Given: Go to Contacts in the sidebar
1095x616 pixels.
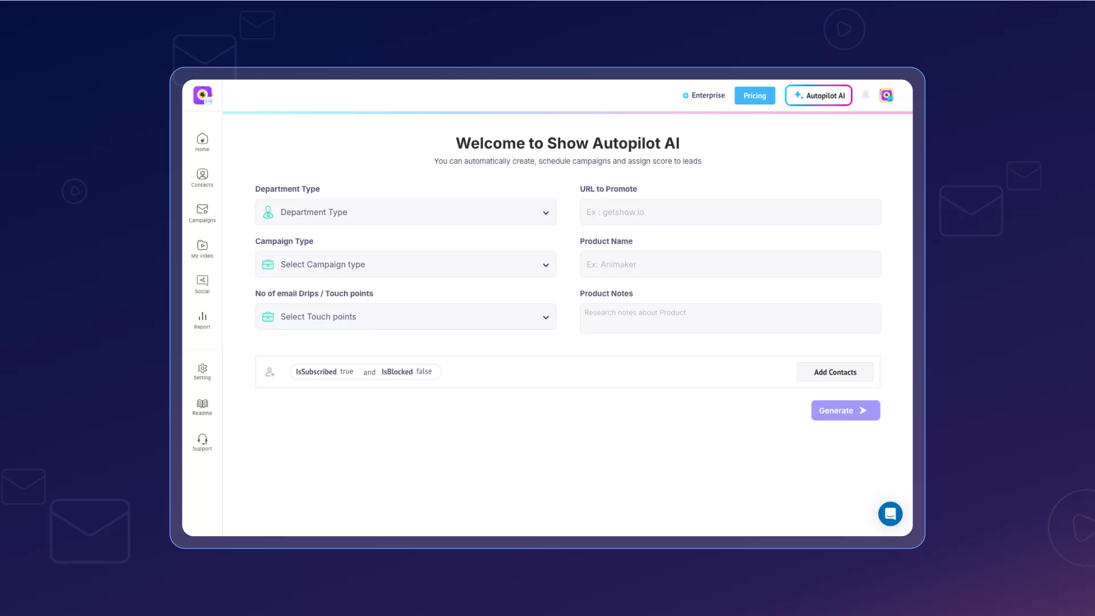Looking at the screenshot, I should click(202, 175).
